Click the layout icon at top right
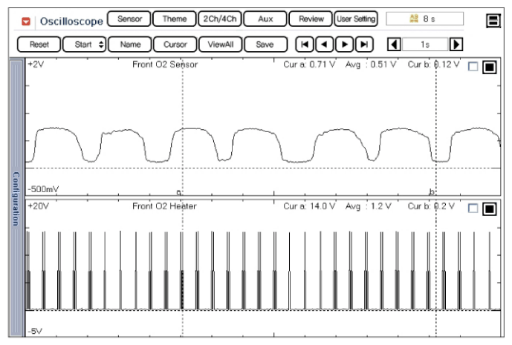 (492, 21)
